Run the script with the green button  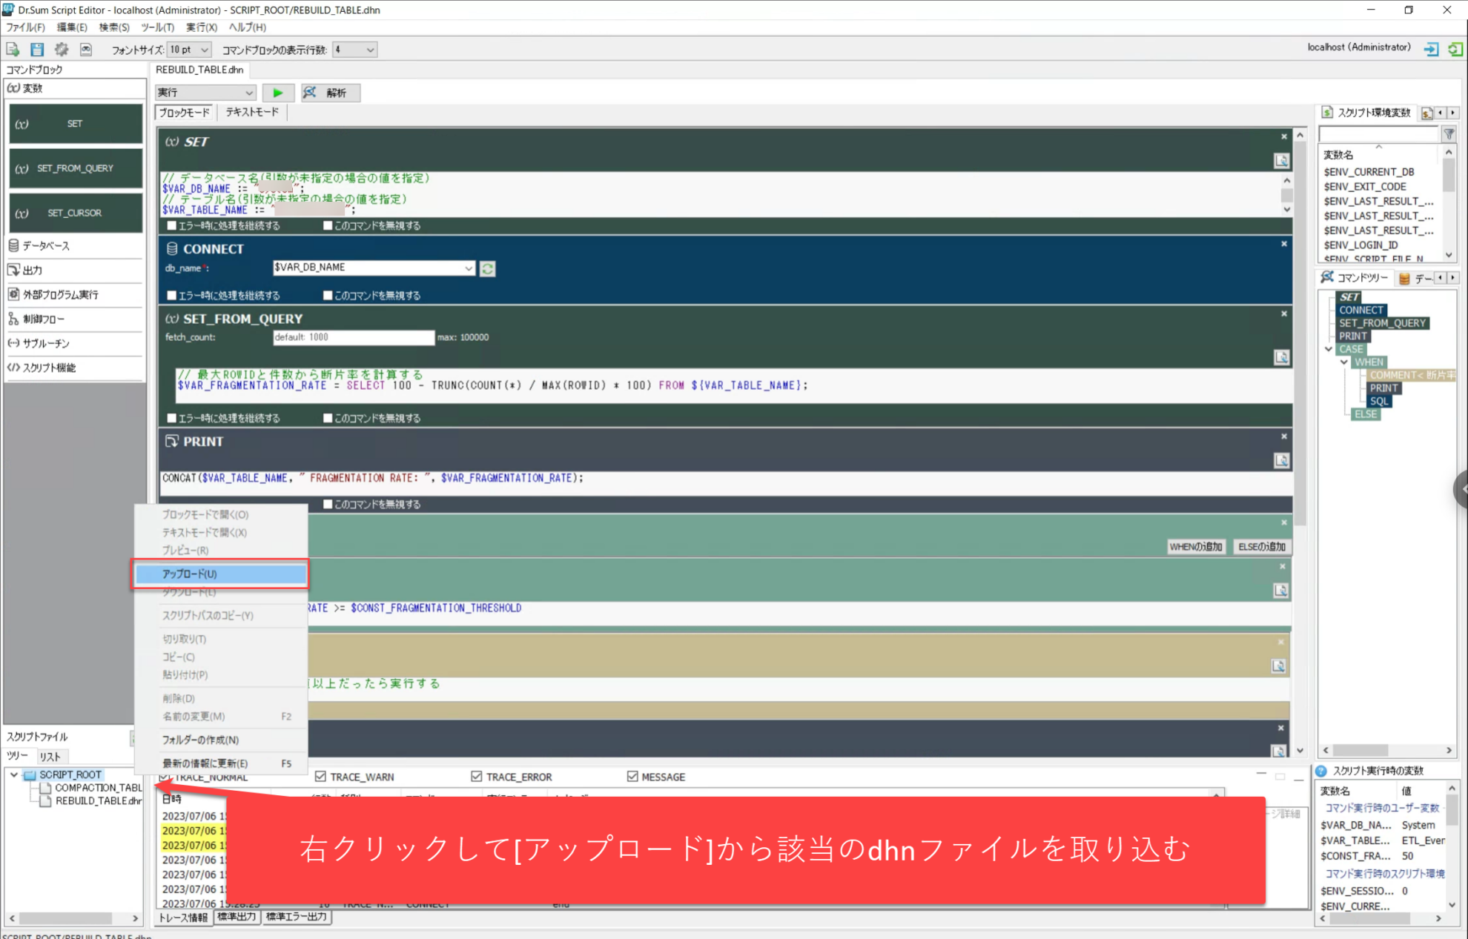[278, 92]
